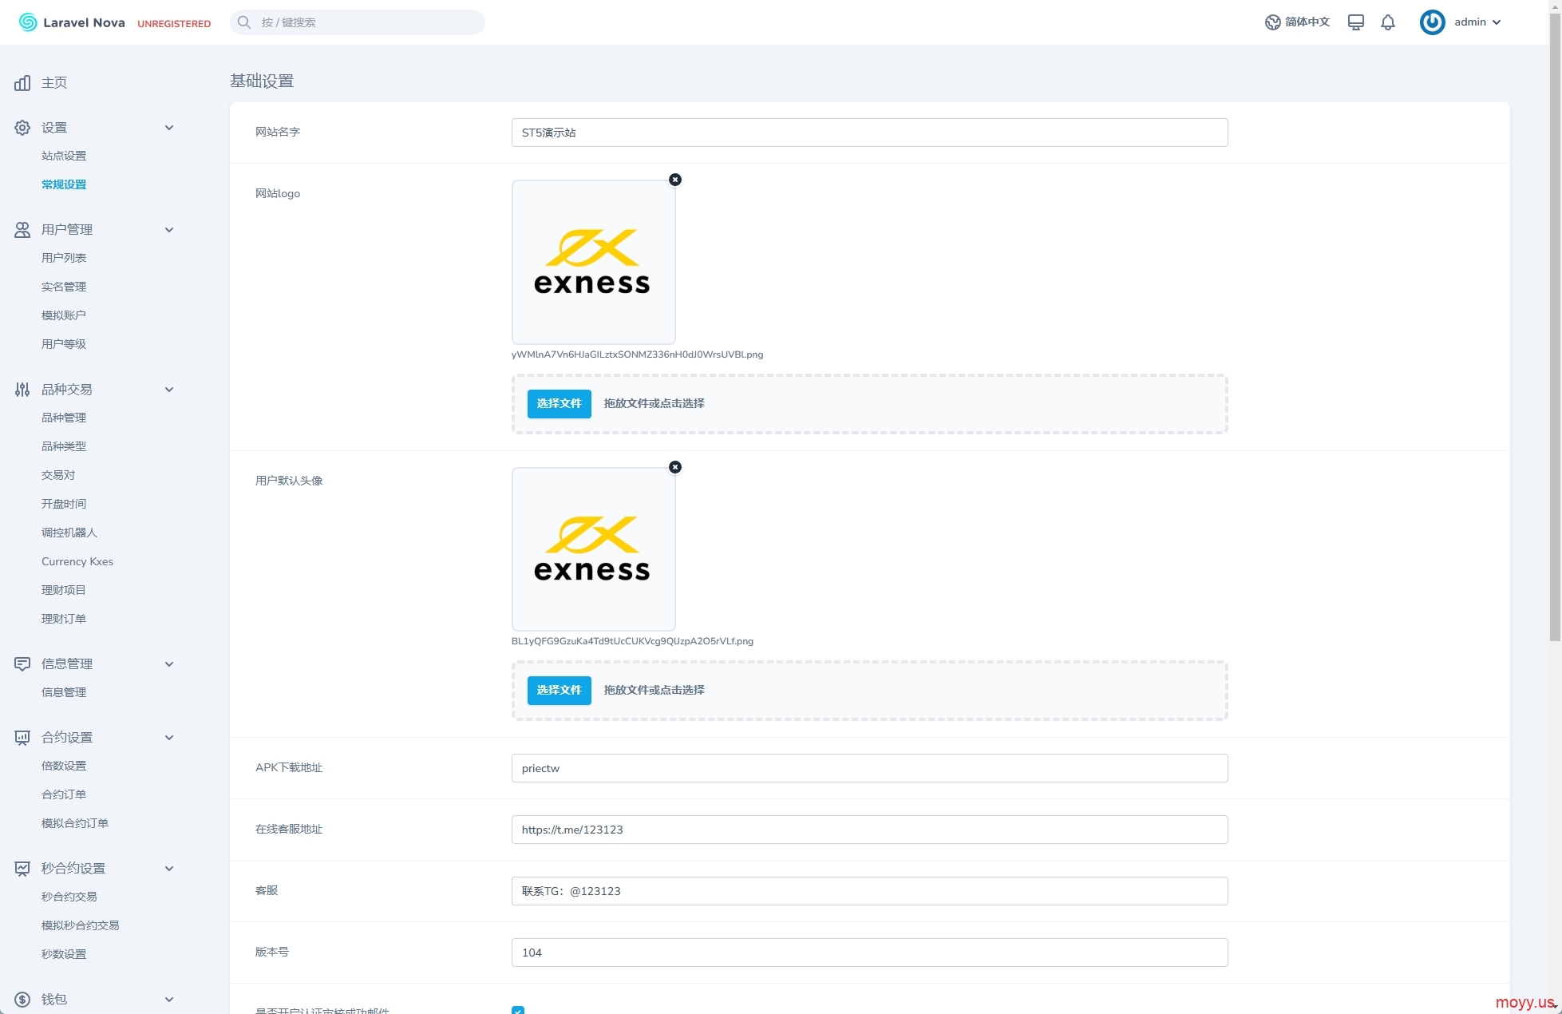
Task: Open 模拟秒合约交易 in sidebar
Action: [81, 925]
